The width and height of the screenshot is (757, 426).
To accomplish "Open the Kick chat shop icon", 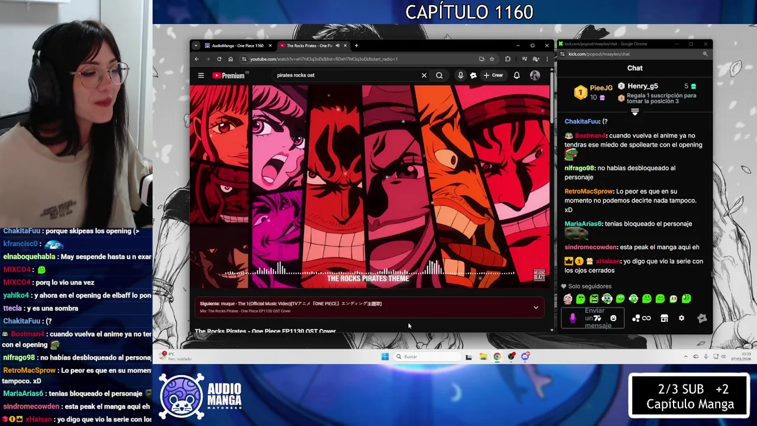I will 664,318.
